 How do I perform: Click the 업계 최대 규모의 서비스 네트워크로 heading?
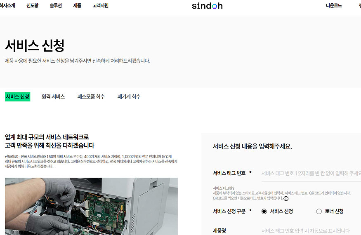(47, 137)
